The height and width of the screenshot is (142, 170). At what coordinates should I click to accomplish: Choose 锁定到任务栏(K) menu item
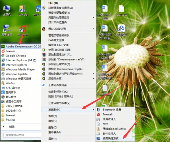69,92
